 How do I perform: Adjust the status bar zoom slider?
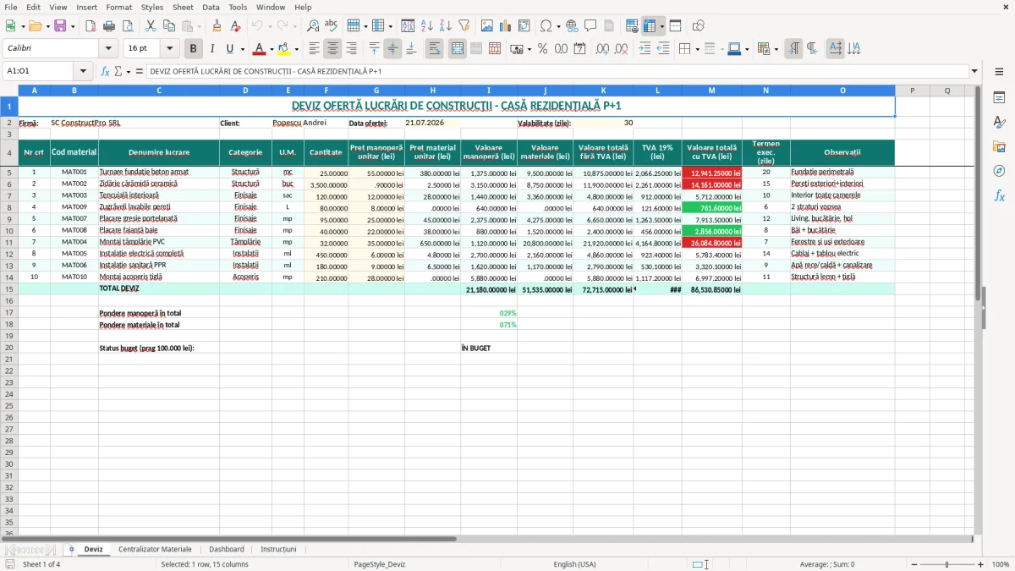pyautogui.click(x=946, y=564)
